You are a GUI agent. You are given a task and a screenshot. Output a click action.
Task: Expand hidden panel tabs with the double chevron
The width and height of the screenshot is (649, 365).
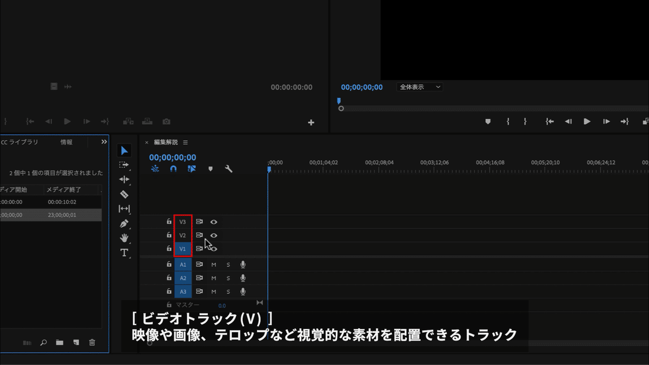(x=103, y=142)
